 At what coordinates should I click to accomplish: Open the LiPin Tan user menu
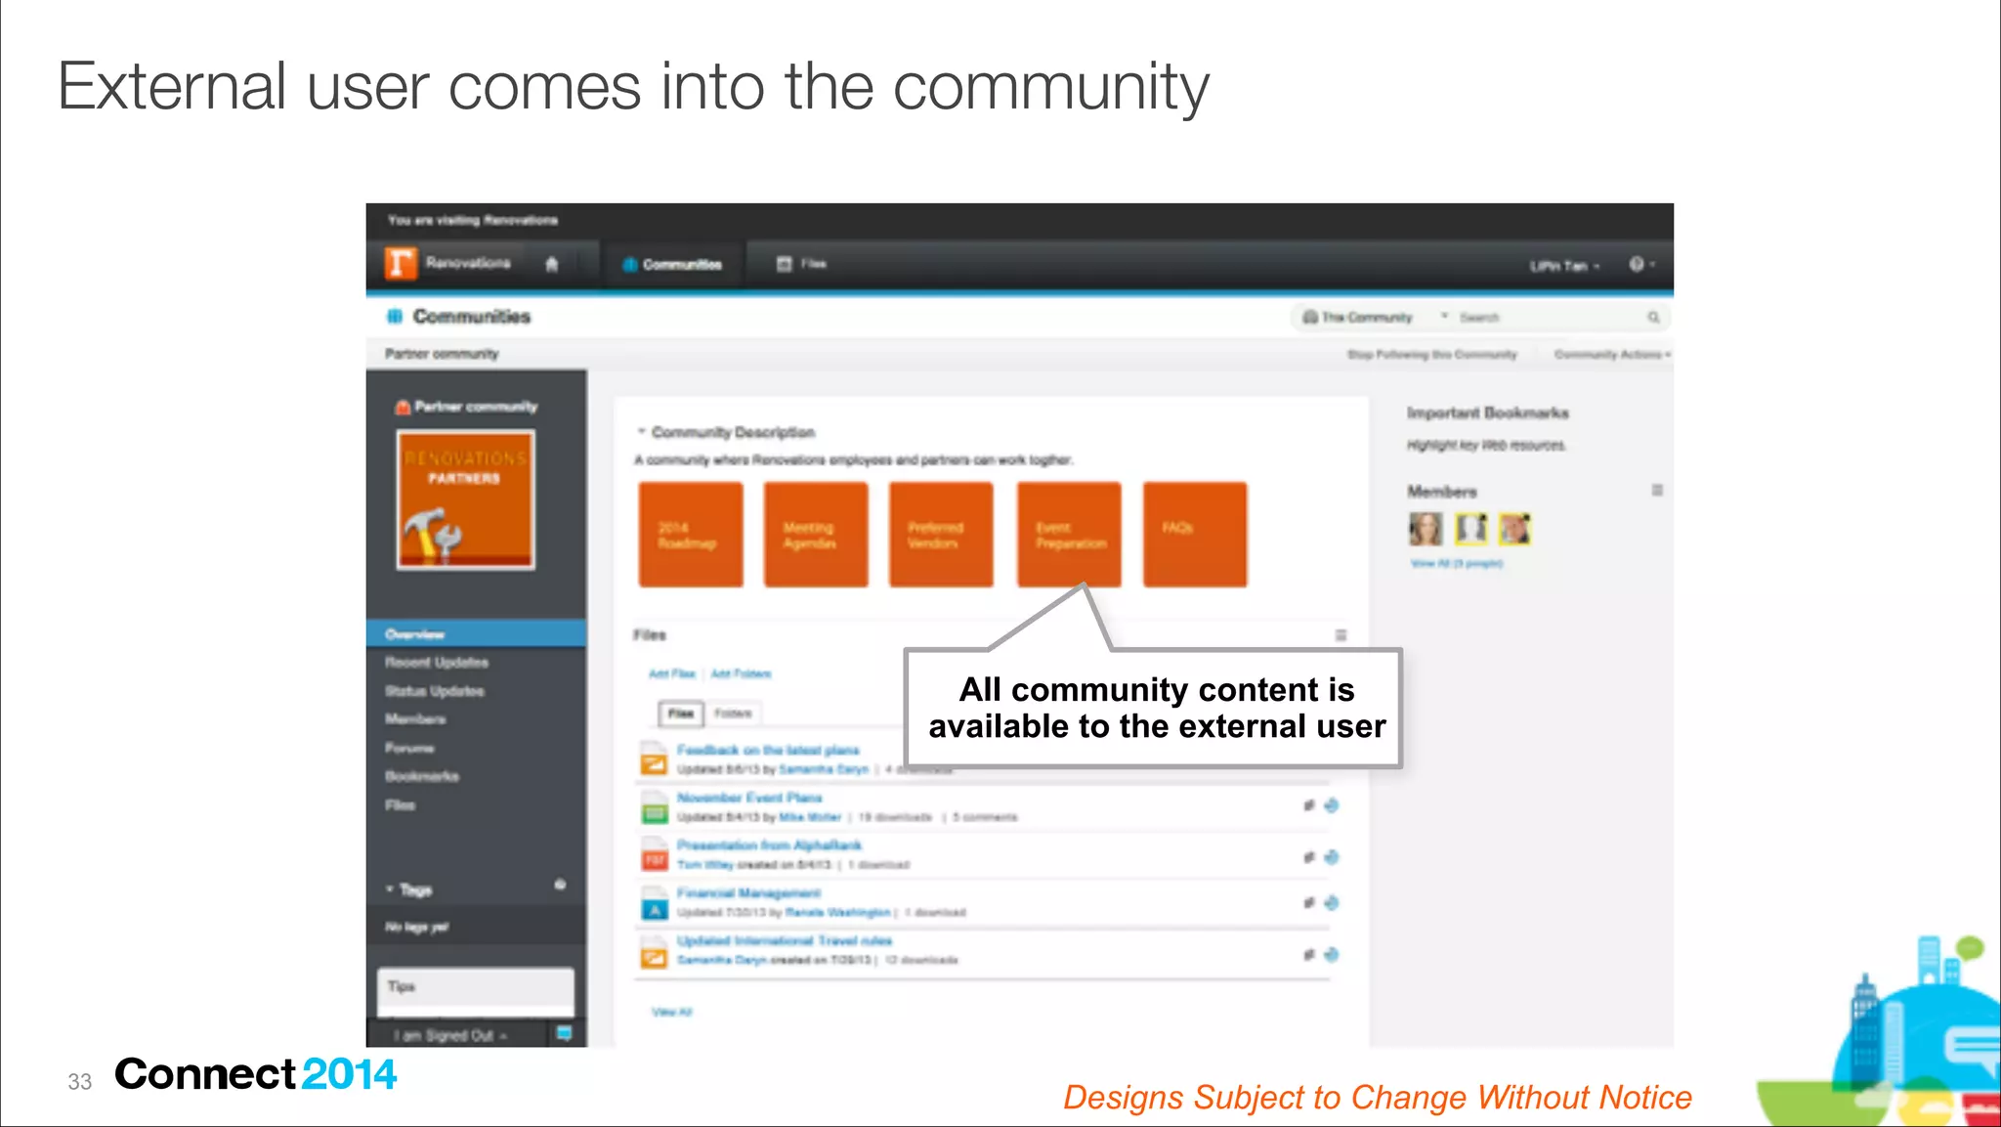(1565, 266)
